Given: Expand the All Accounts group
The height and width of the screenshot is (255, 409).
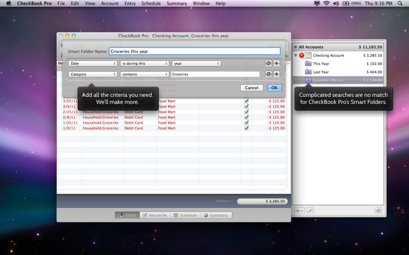Looking at the screenshot, I should point(296,47).
